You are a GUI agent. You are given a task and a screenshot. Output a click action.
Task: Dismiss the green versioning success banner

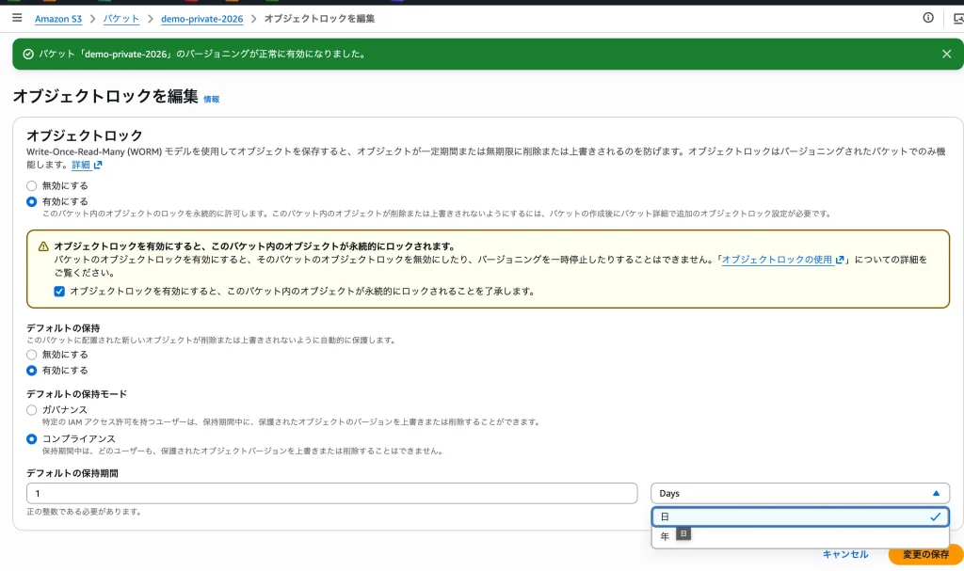(946, 54)
